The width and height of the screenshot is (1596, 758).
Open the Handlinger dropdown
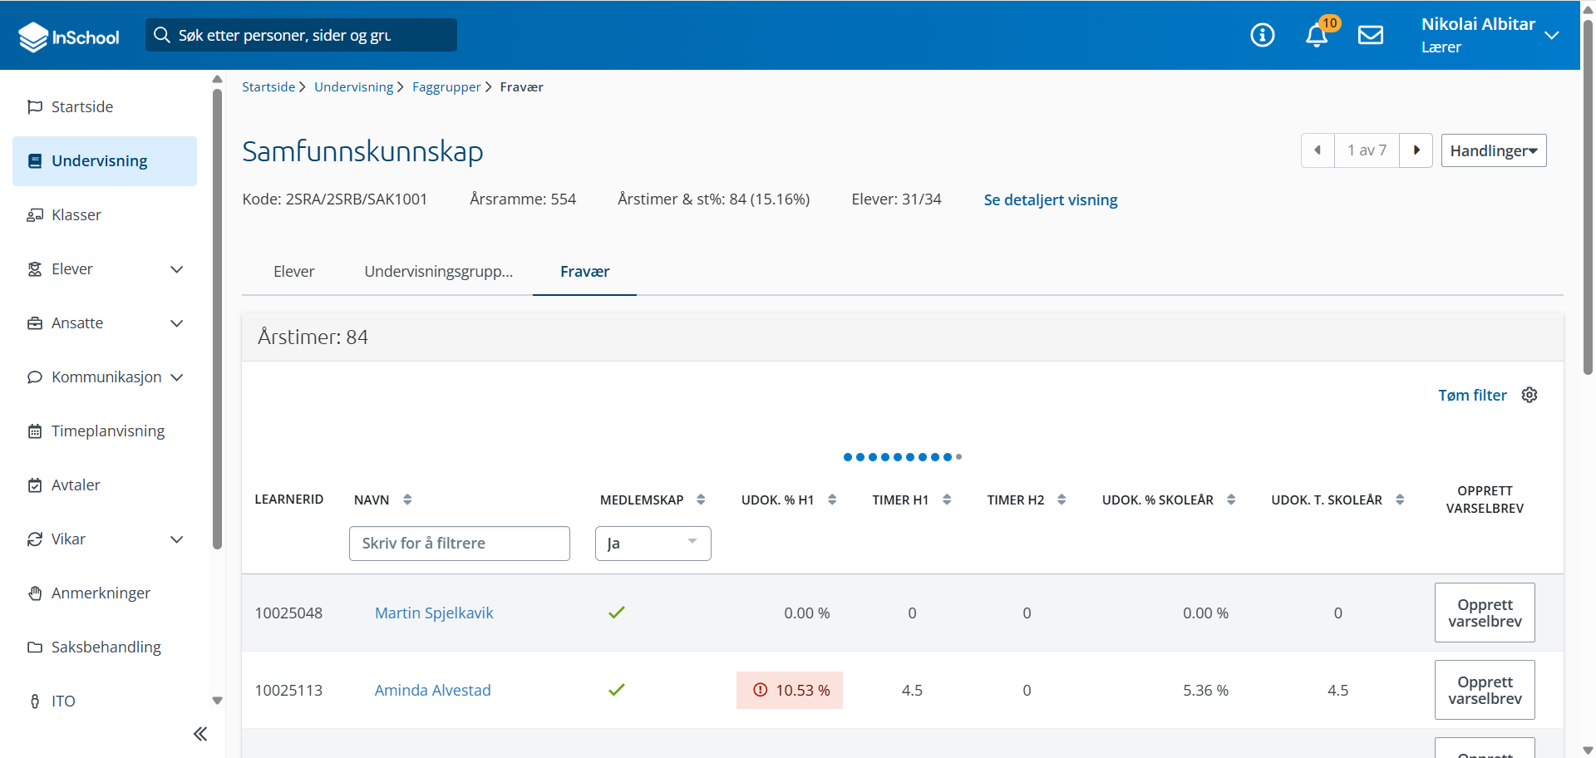click(1493, 150)
